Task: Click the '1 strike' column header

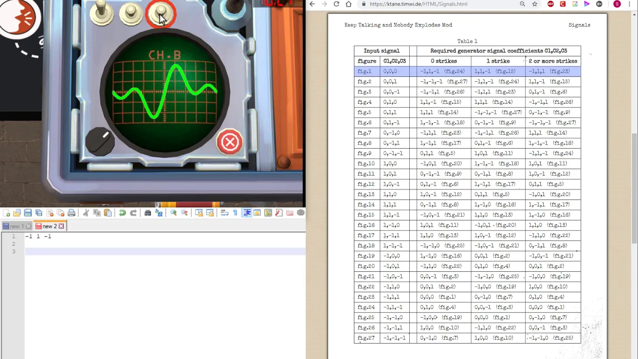Action: 498,61
